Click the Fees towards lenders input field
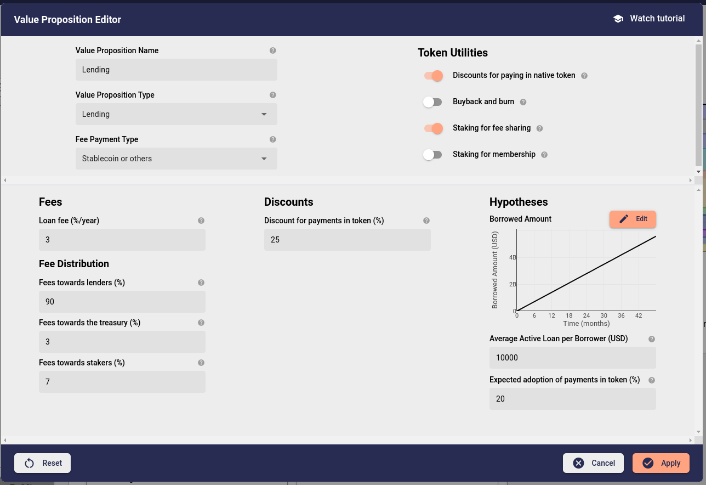The image size is (706, 485). [x=122, y=302]
